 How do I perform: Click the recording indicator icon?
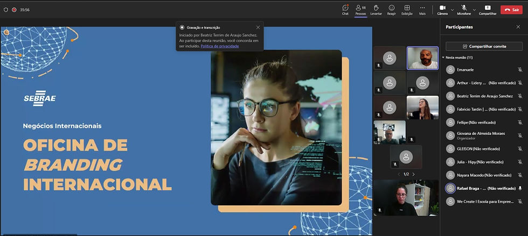click(x=14, y=10)
